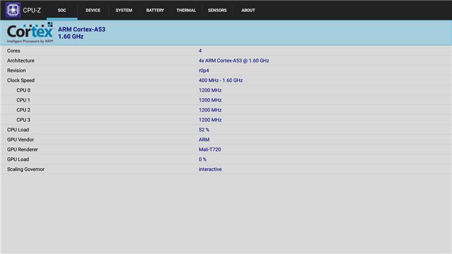Click the revision value r0p4
This screenshot has height=254, width=452.
pos(204,70)
